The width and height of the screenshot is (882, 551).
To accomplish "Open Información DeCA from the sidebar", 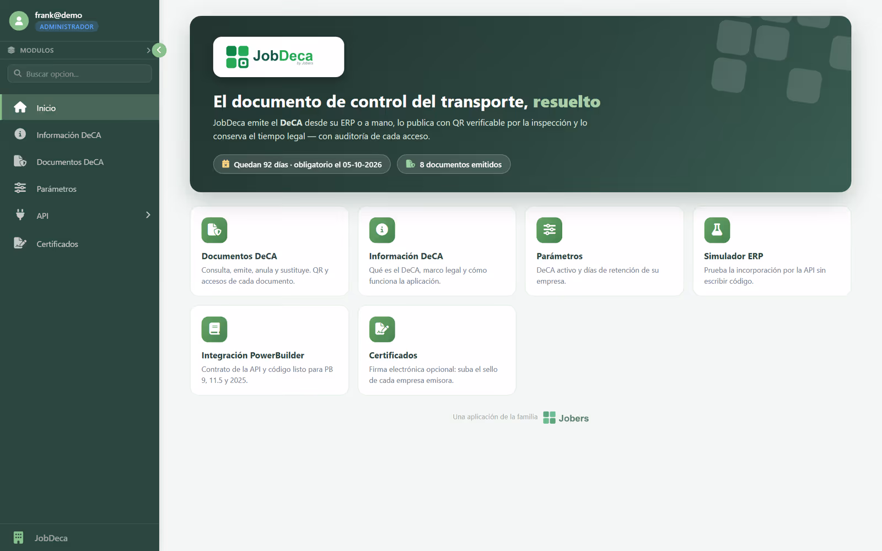I will (x=80, y=134).
